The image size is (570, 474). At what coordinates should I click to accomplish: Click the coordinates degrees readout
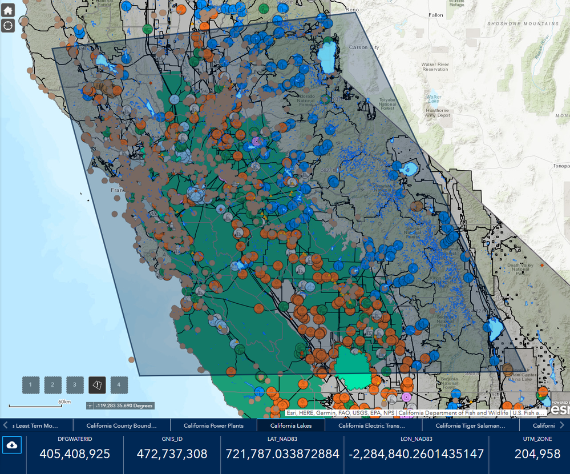pyautogui.click(x=124, y=405)
